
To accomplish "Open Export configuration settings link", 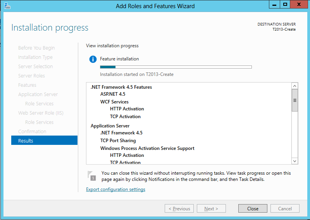I will click(x=115, y=189).
